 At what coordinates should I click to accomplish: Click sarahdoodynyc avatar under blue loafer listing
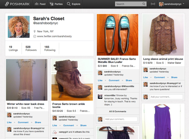(x=100, y=73)
